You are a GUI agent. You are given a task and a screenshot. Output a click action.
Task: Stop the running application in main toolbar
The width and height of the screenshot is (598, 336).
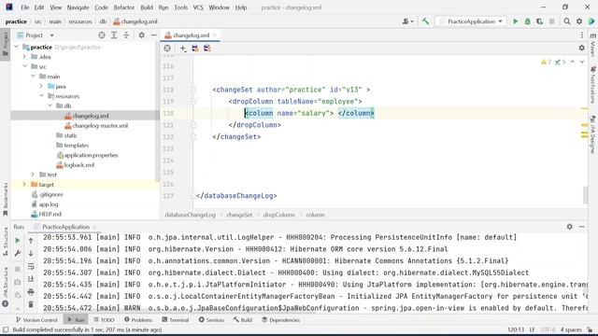pyautogui.click(x=551, y=21)
